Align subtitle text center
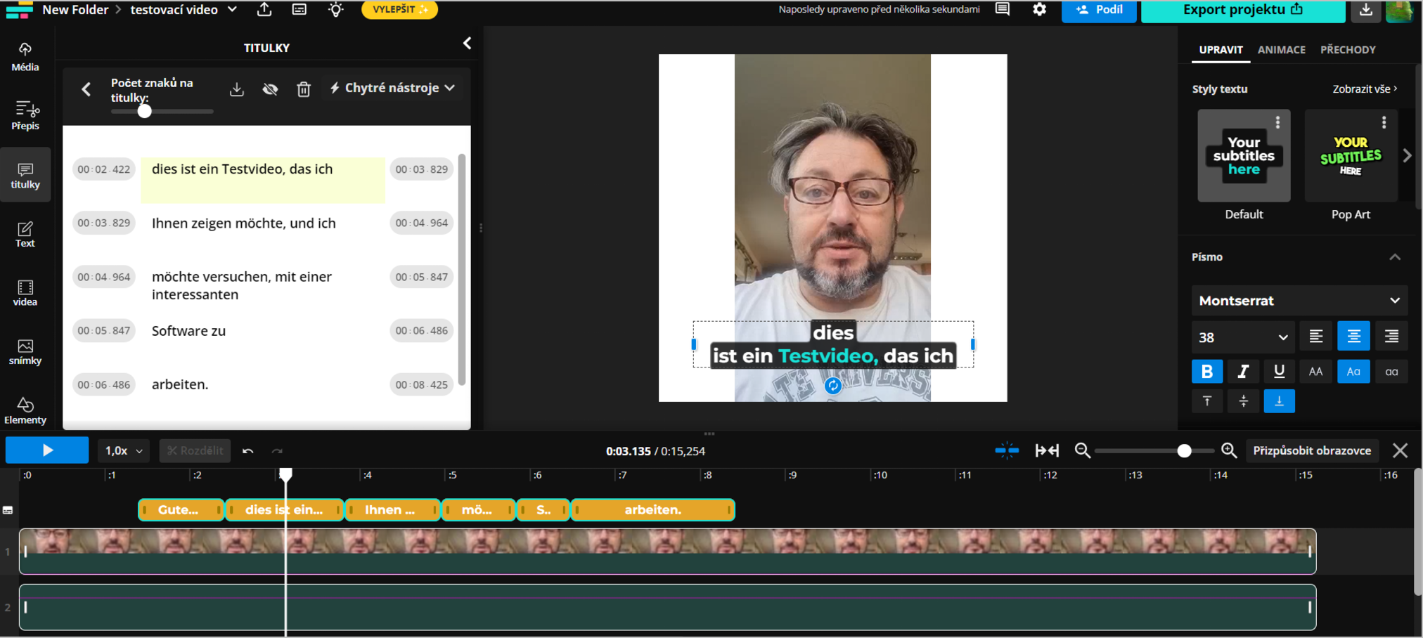Screen dimensions: 1423x638 tap(1353, 337)
